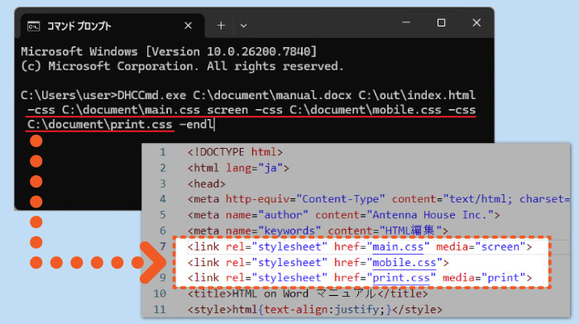This screenshot has height=324, width=579.
Task: Click the meta http-equiv Content-Type line
Action: [379, 199]
